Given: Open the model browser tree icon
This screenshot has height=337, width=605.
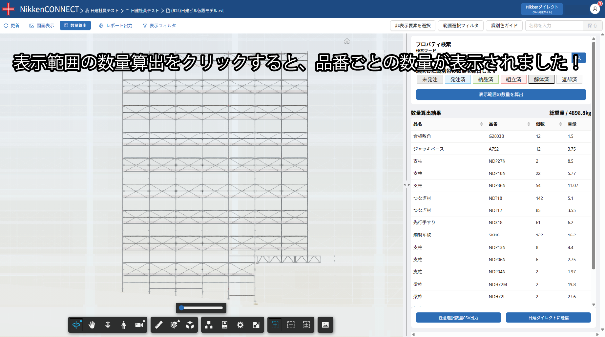Looking at the screenshot, I should click(209, 325).
